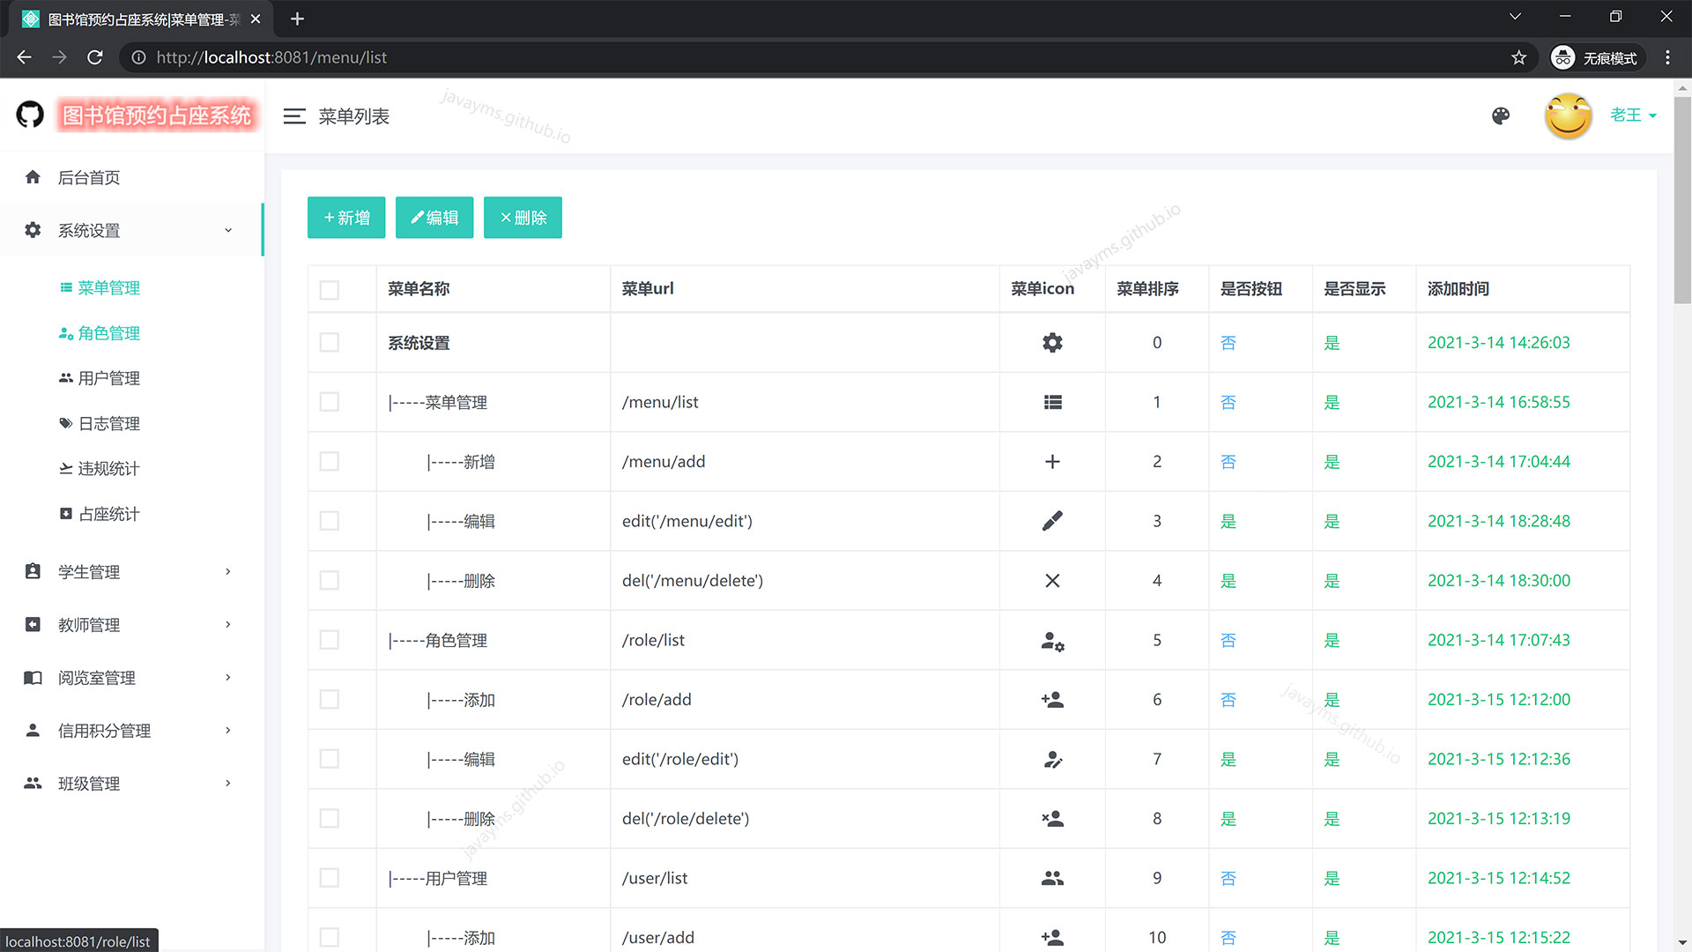Open 用户管理 in sidebar
1692x952 pixels.
point(108,378)
